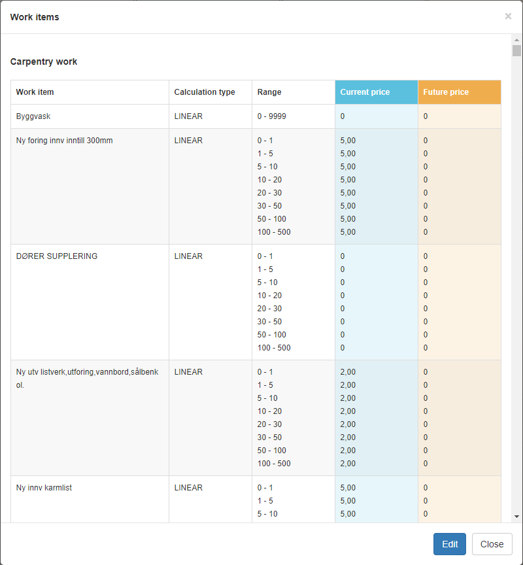Click the scrollbar down arrow
The height and width of the screenshot is (565, 523).
516,516
